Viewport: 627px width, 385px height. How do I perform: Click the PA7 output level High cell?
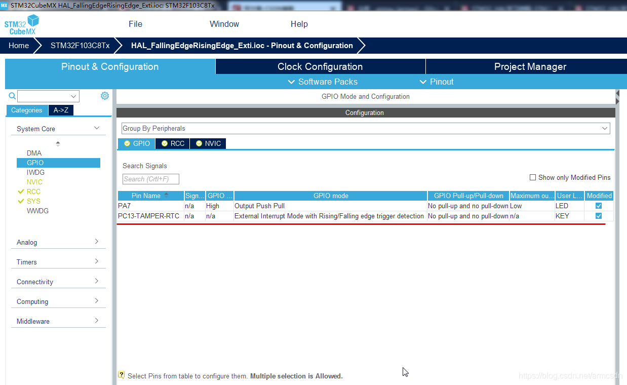[x=219, y=206]
